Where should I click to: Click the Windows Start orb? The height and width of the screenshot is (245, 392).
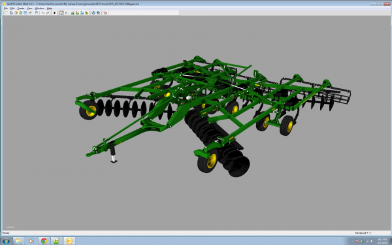coord(6,241)
